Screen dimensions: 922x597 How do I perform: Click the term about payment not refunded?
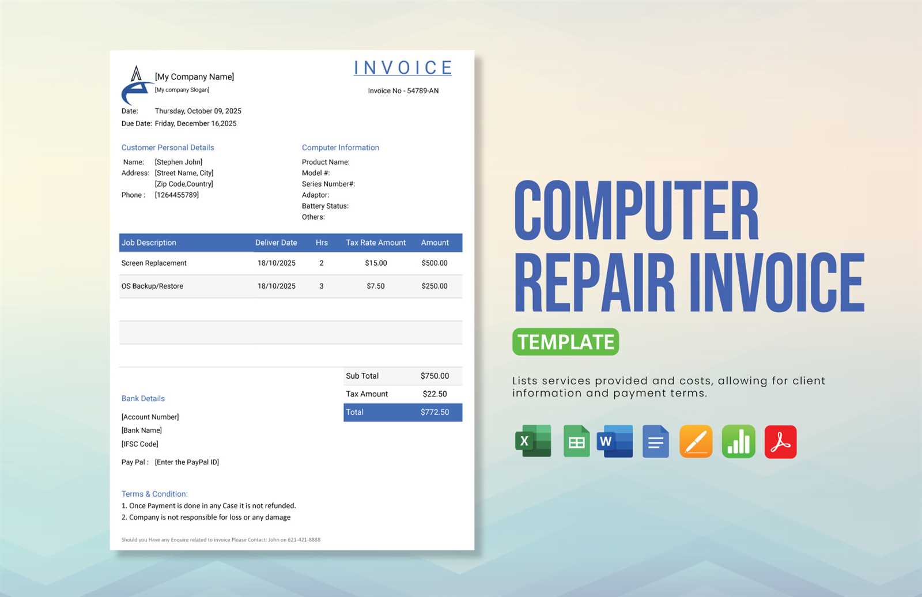209,506
